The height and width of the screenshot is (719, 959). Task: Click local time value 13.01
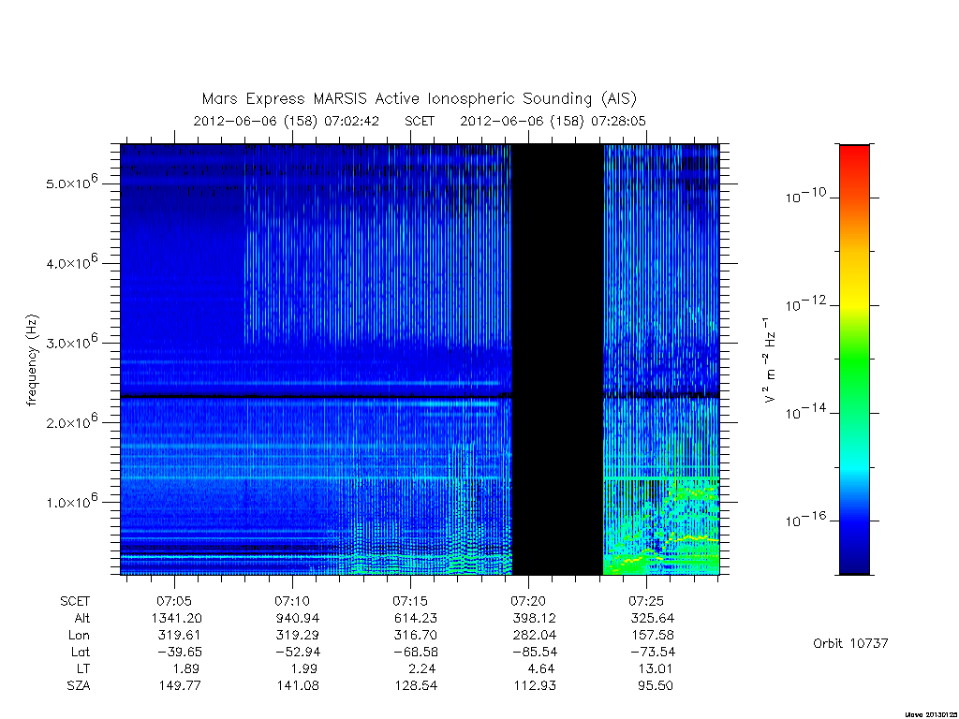[657, 668]
